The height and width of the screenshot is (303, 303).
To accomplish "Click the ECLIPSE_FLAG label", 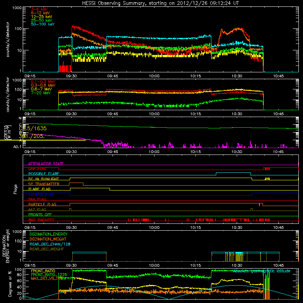I will coord(41,194).
